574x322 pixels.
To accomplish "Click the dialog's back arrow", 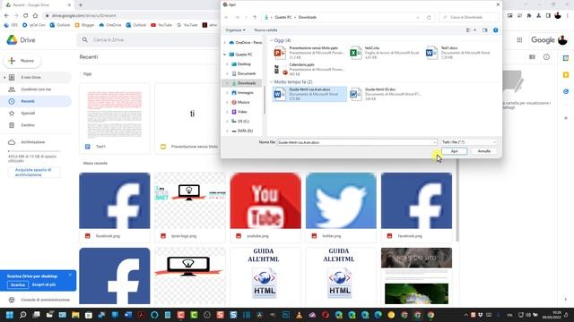I will click(227, 17).
